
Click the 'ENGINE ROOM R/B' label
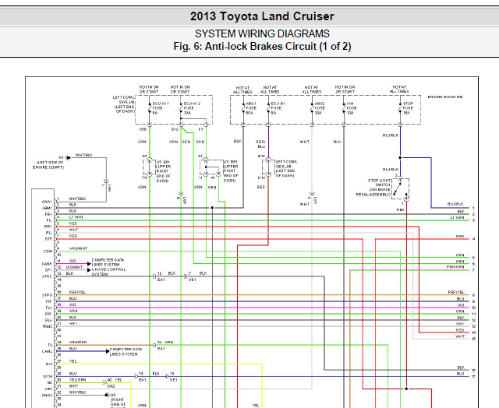445,97
